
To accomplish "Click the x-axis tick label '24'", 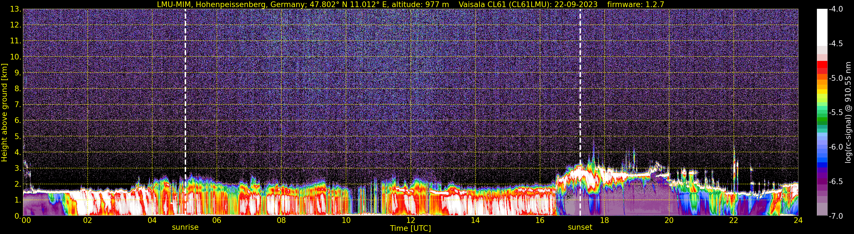I will (798, 220).
